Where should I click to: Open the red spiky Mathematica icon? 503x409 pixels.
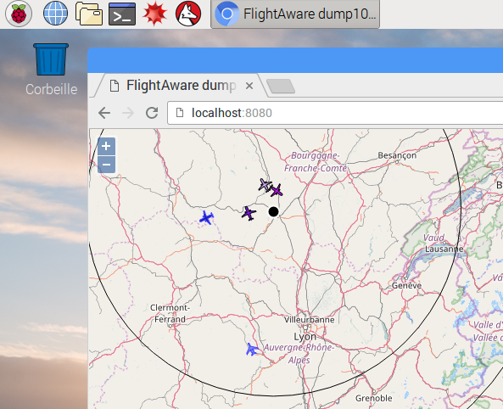click(x=155, y=14)
